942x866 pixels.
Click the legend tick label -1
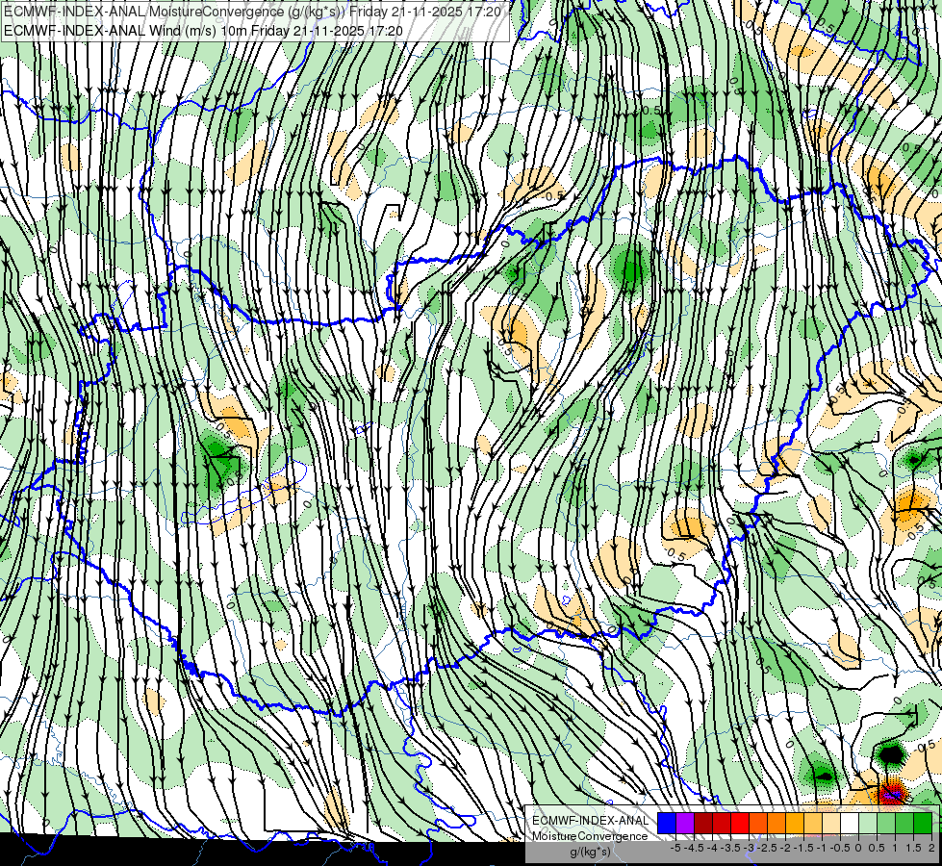coord(822,848)
